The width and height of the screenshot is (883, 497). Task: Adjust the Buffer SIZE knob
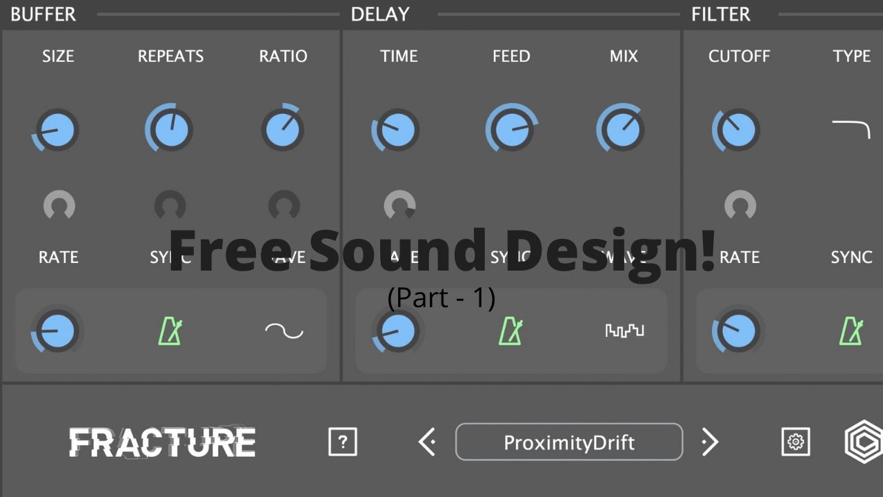(56, 130)
